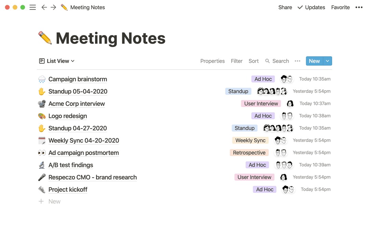Open the Search field in the view toolbar
Image resolution: width=369 pixels, height=230 pixels.
pos(277,61)
